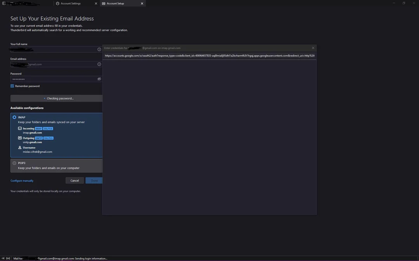Click the info icon beside Email address
This screenshot has height=261, width=419.
(99, 64)
